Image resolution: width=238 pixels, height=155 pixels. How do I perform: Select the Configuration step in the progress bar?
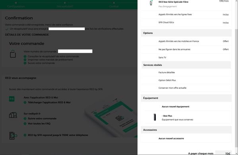16,5
